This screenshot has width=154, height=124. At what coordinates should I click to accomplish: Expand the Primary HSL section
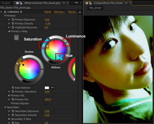(9, 96)
